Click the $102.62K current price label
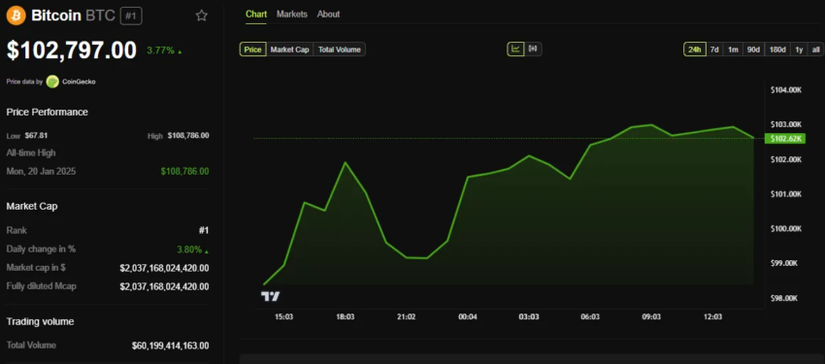825x364 pixels. point(785,139)
